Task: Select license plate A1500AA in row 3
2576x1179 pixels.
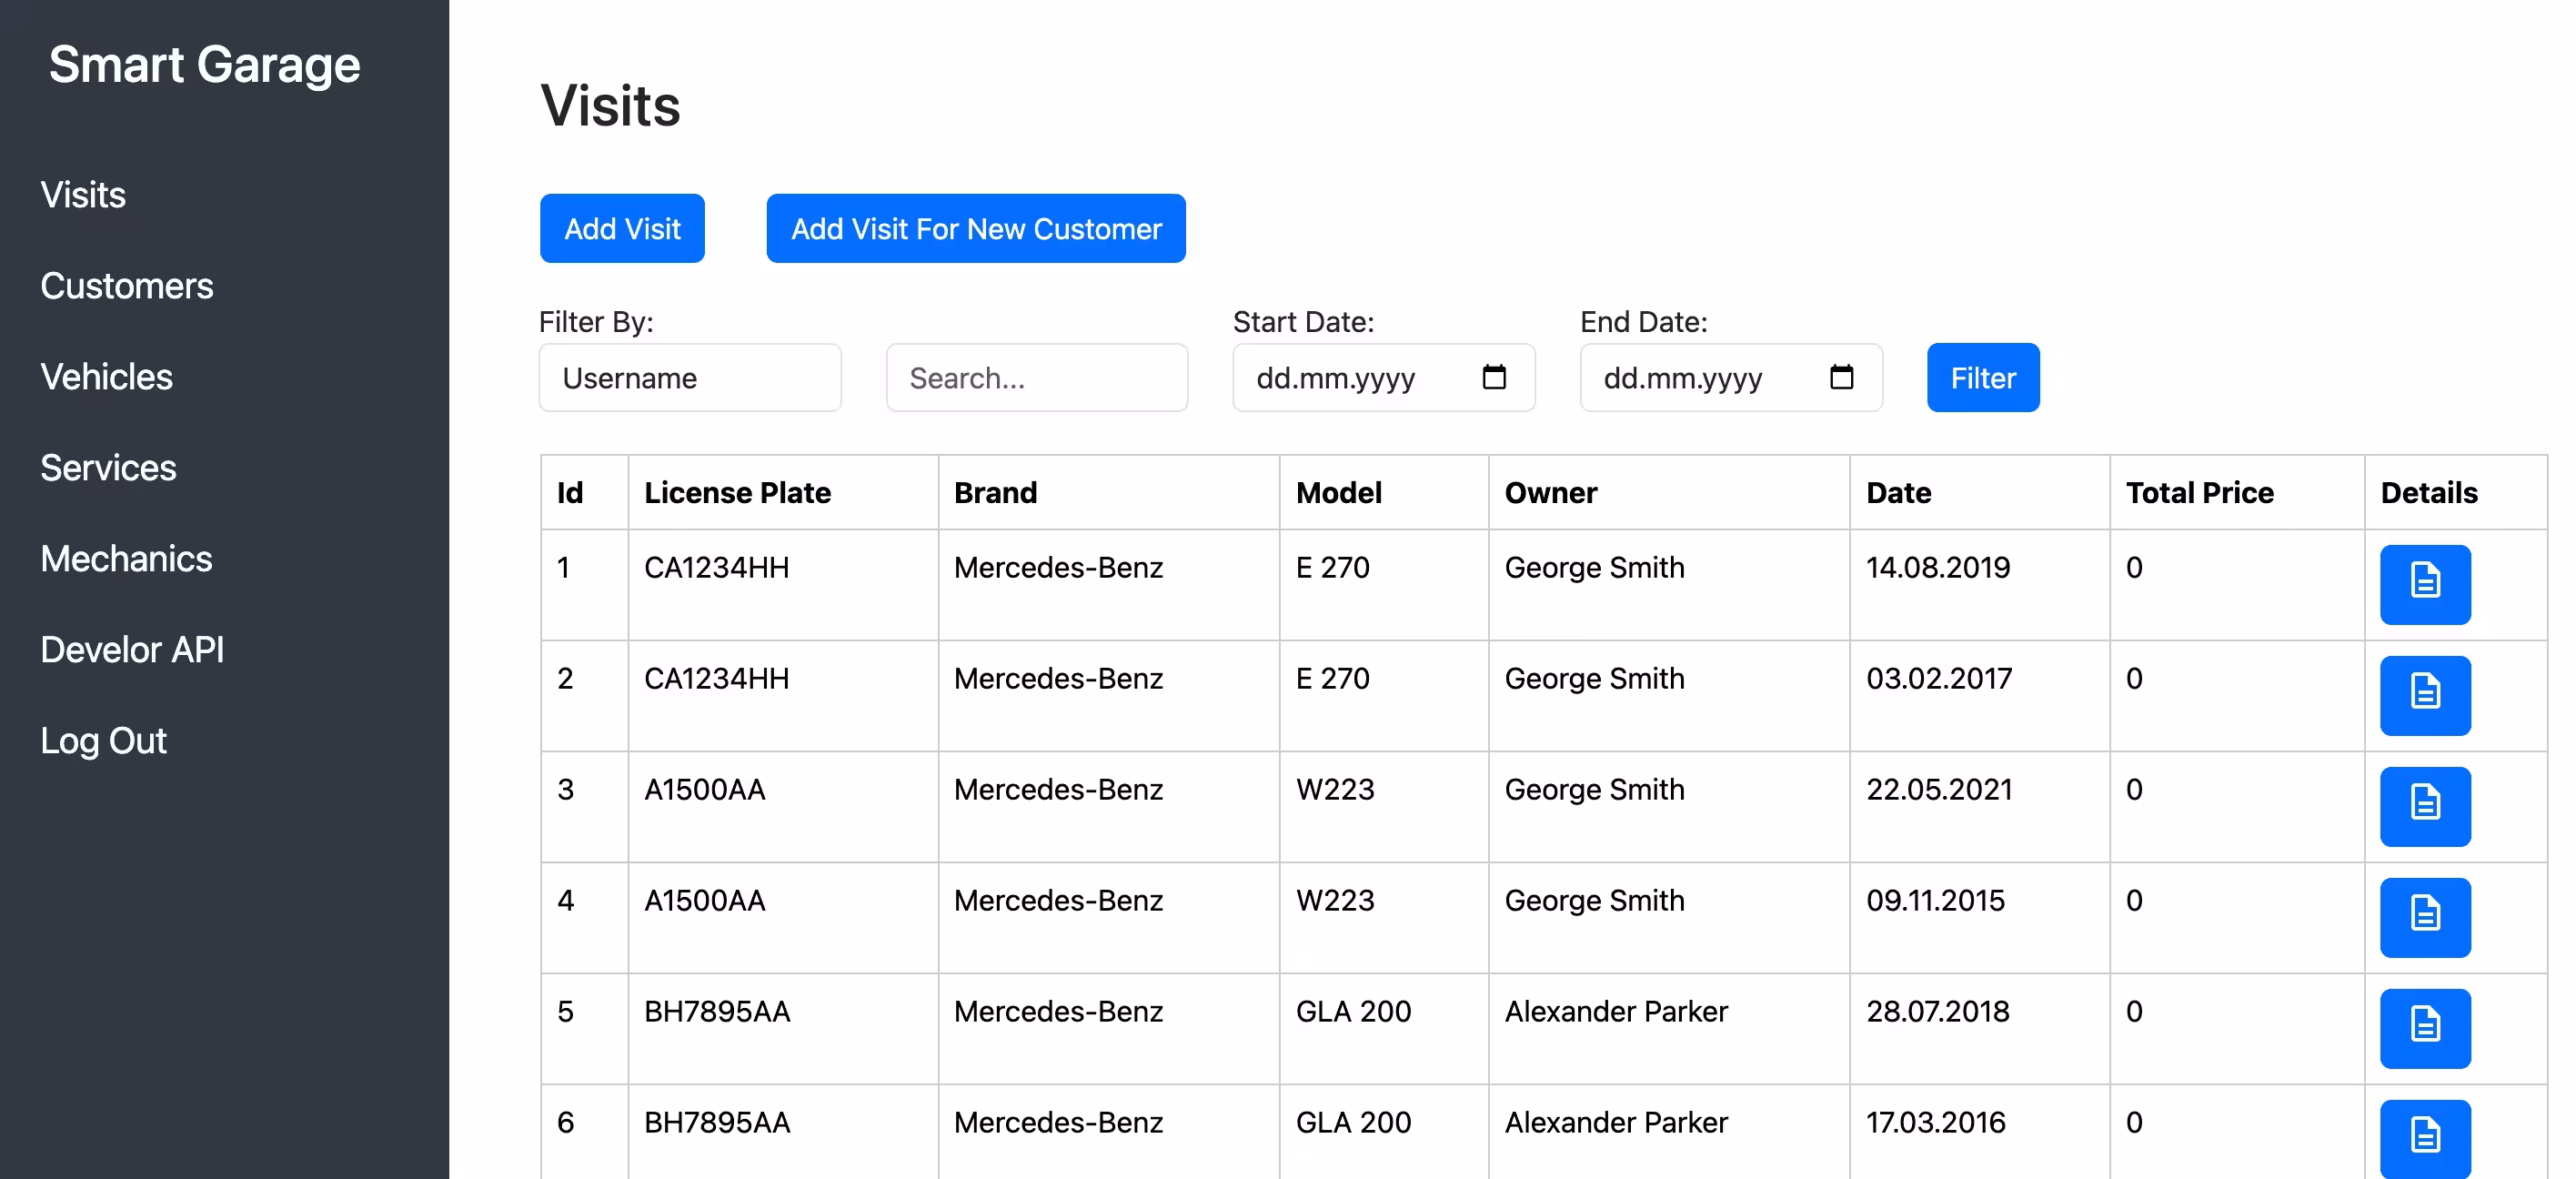Action: click(704, 790)
